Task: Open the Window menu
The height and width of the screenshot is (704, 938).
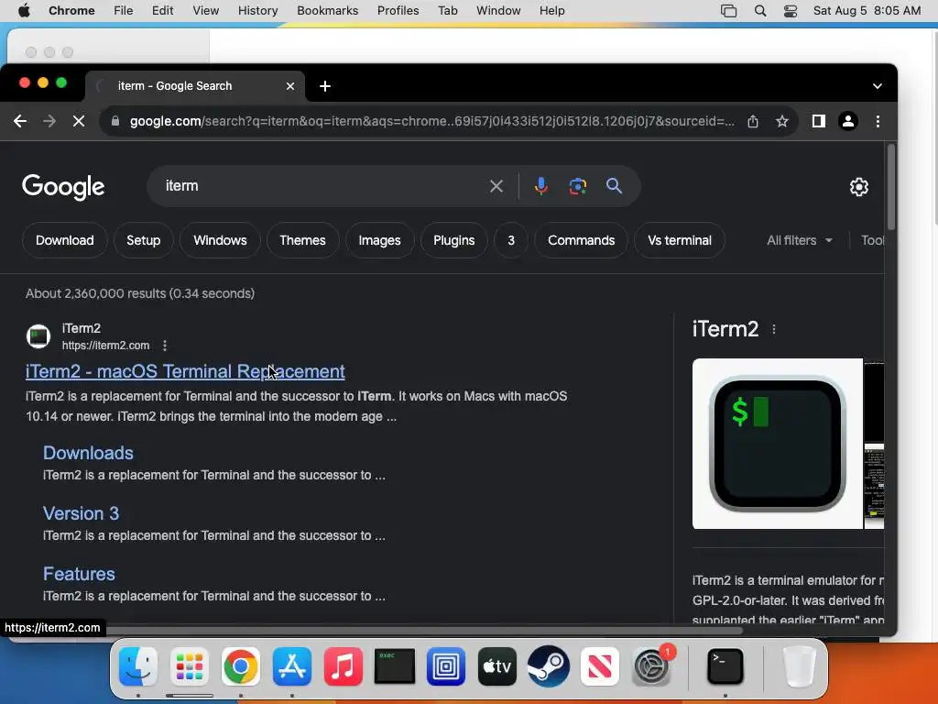Action: pos(498,11)
